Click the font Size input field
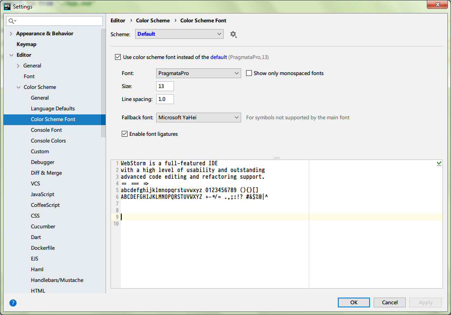The height and width of the screenshot is (315, 451). tap(165, 86)
